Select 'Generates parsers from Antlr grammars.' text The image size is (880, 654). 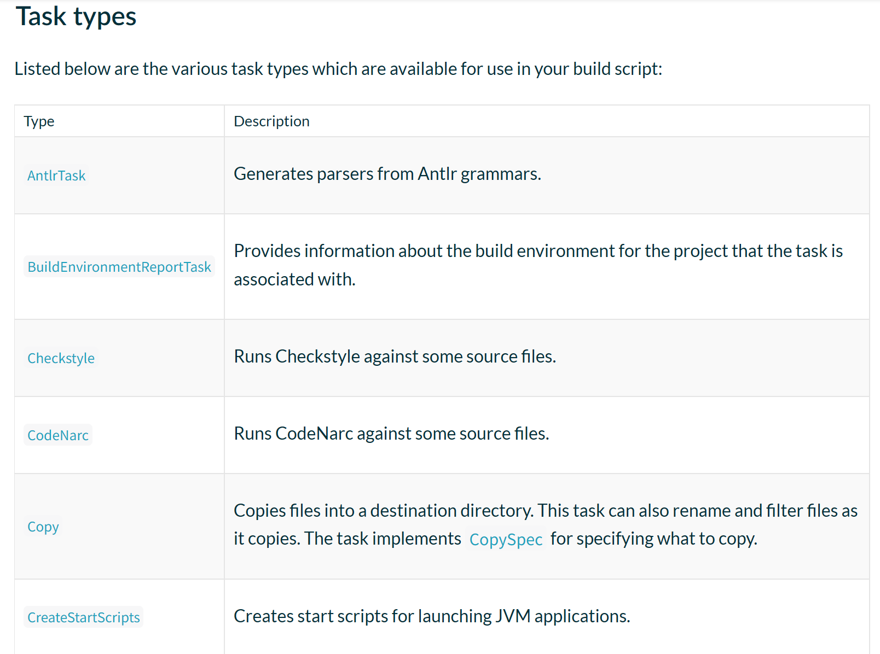[x=387, y=174]
